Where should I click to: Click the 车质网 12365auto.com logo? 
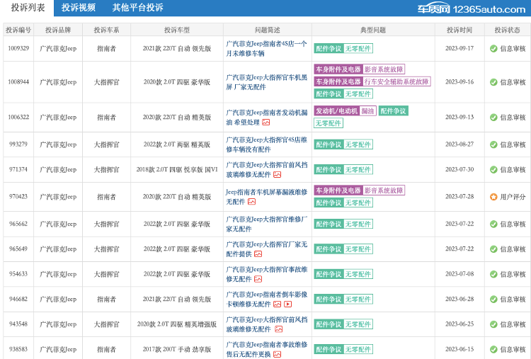471,8
